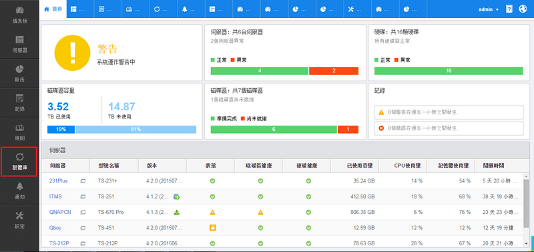Click the open-window icon next to Qboy

pos(83,228)
